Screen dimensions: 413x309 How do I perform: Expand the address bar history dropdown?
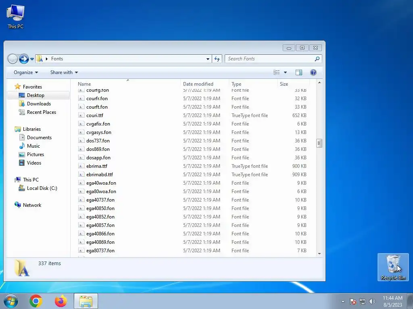(x=208, y=59)
